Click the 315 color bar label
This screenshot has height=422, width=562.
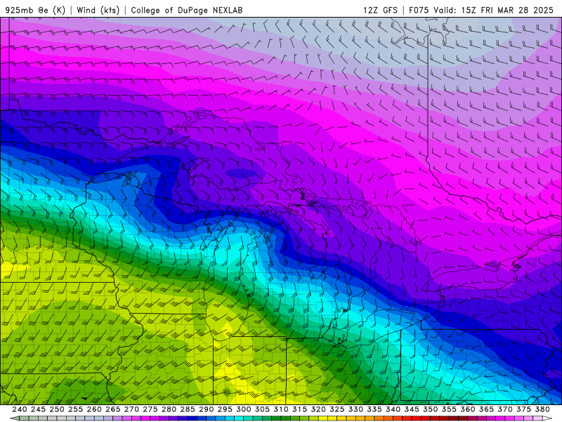coord(300,409)
